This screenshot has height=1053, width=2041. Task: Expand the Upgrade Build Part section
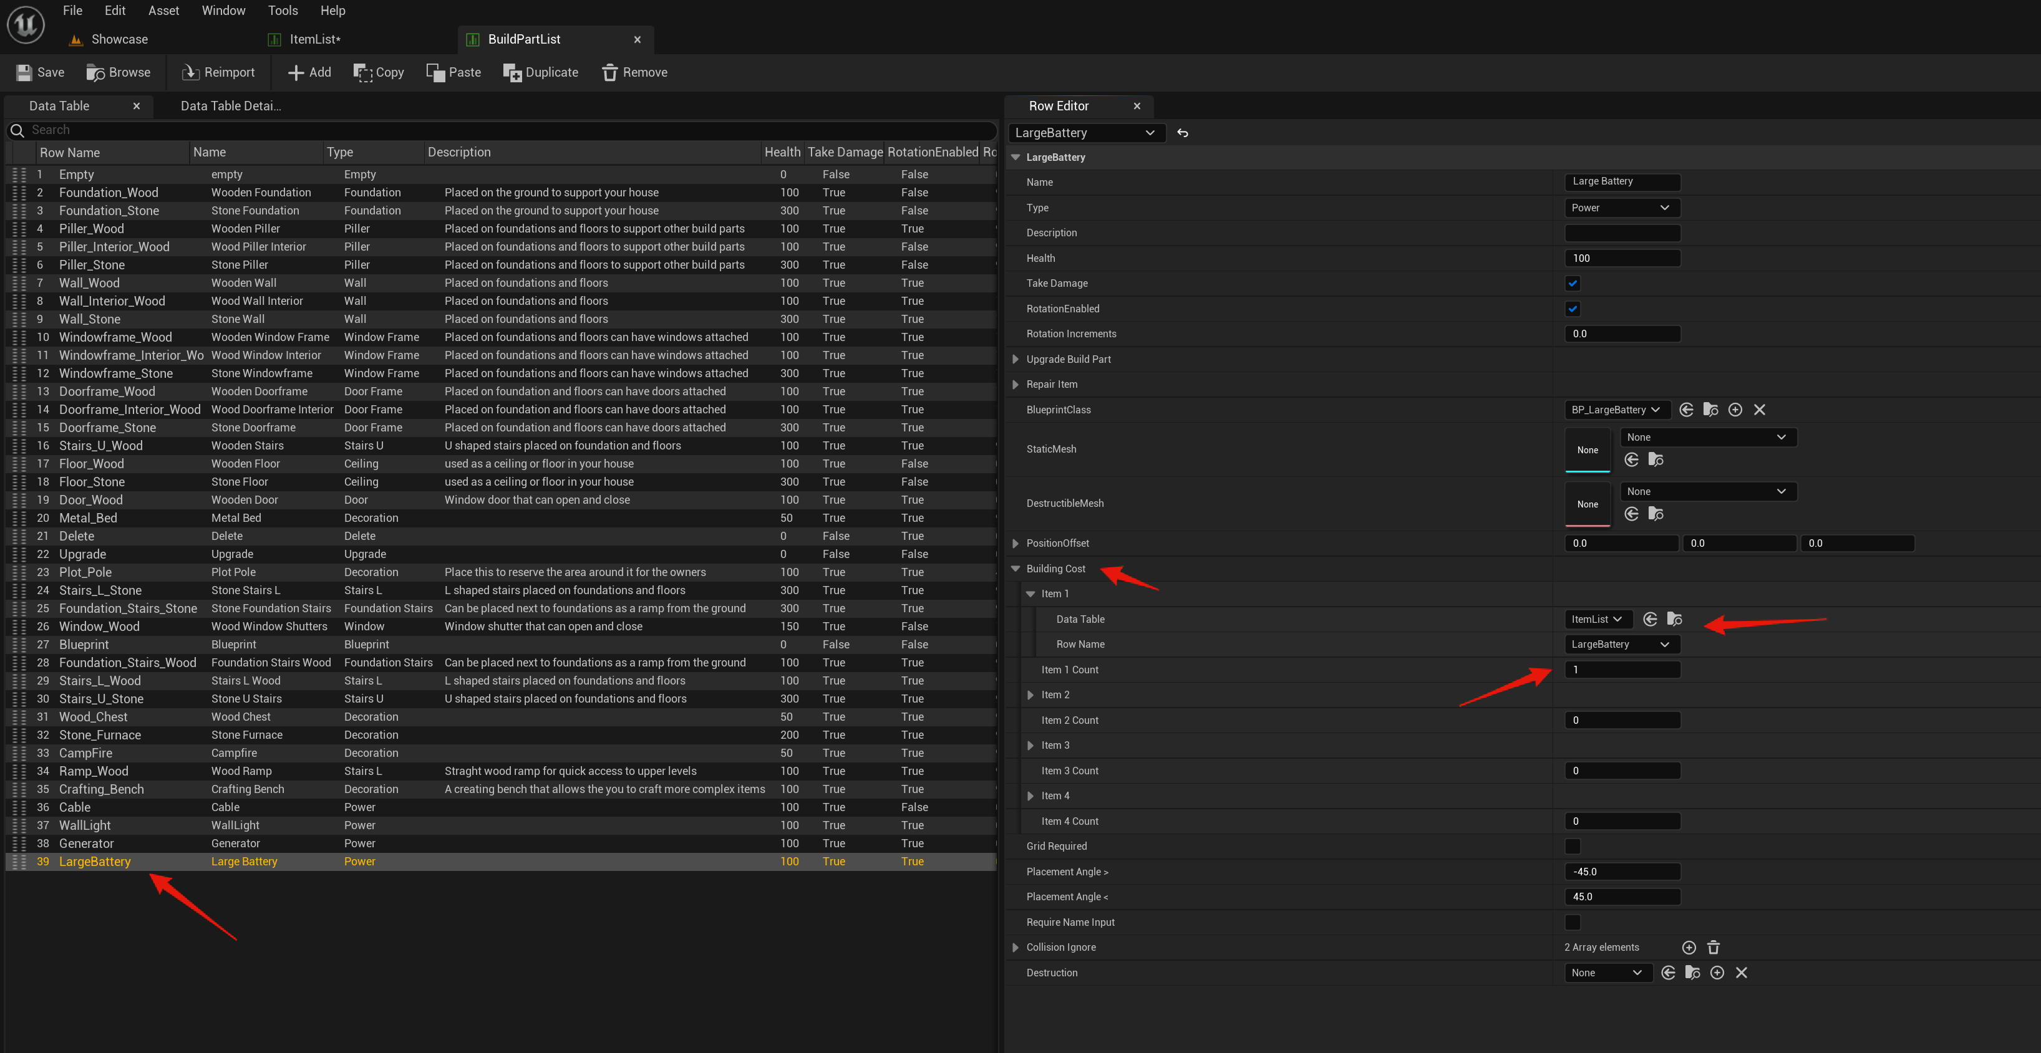point(1015,360)
